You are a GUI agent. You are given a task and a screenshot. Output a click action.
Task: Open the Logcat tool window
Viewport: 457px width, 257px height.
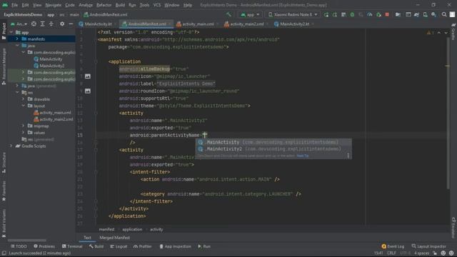click(119, 246)
